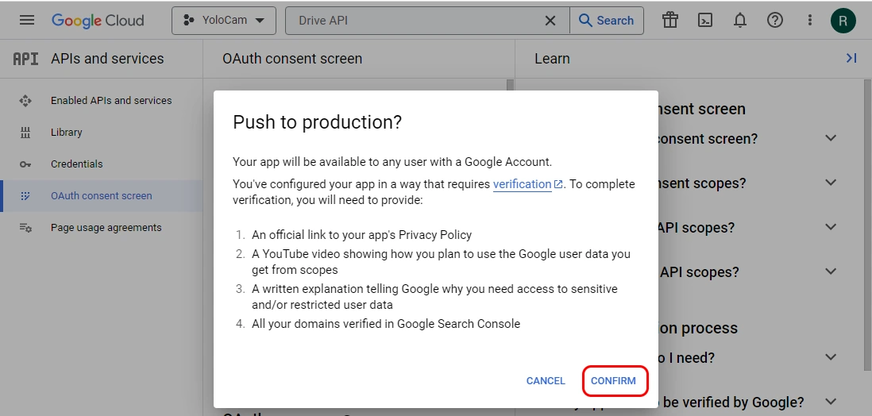Expand the 'consent scopes?' Learn question
This screenshot has width=872, height=416.
[831, 183]
